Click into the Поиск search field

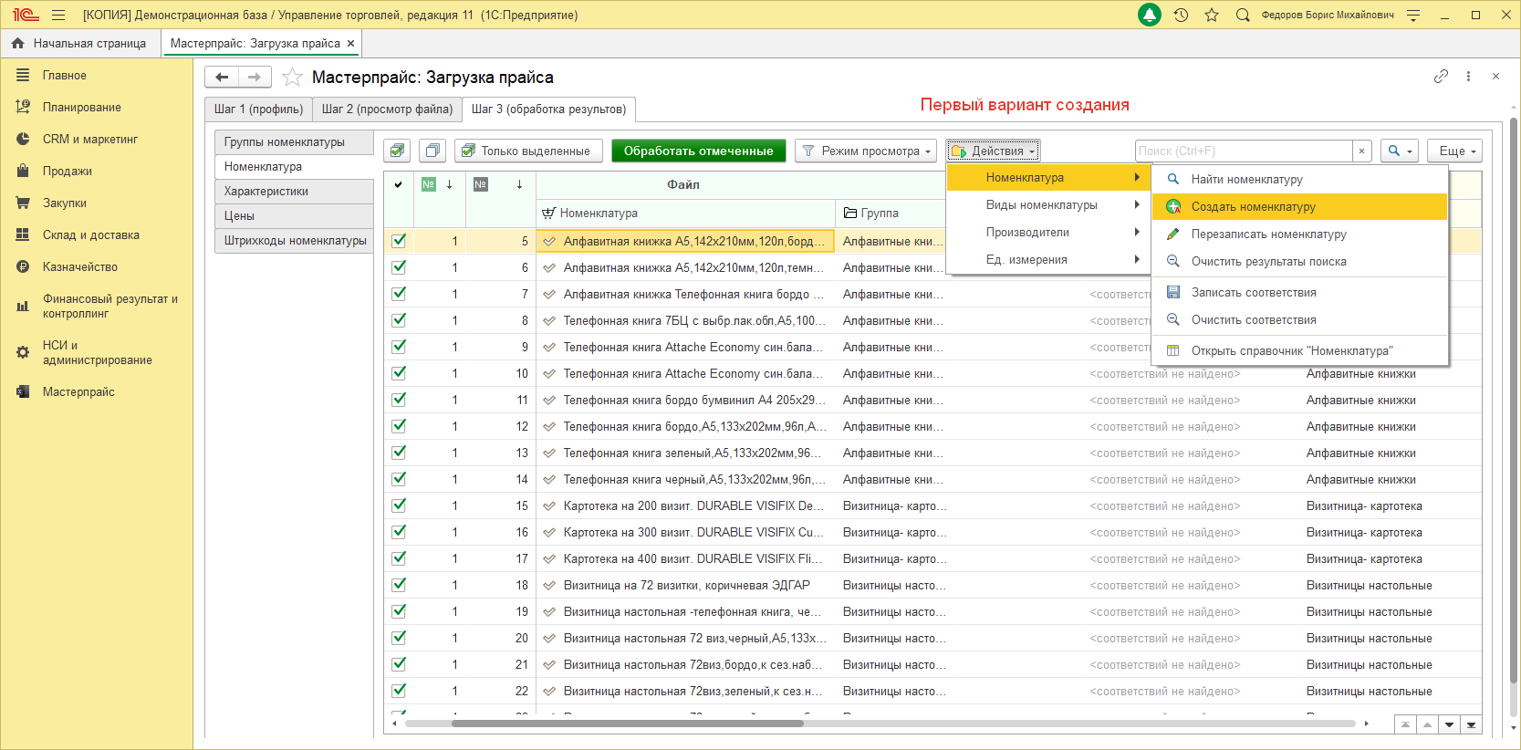(x=1243, y=151)
